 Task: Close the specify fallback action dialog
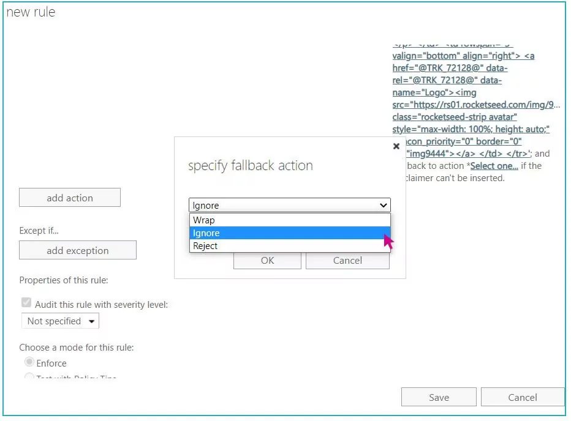click(x=396, y=146)
